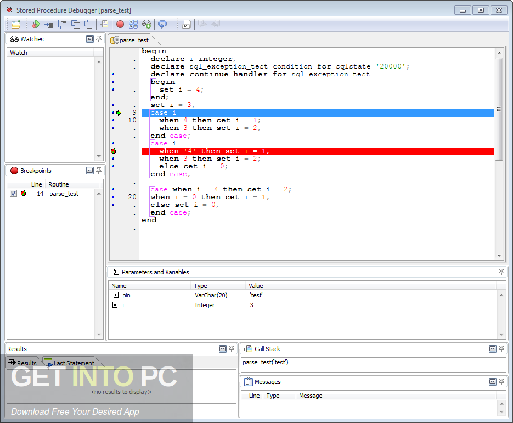Select the 'pin' parameter row
Screen dimensions: 513x423
pos(303,295)
